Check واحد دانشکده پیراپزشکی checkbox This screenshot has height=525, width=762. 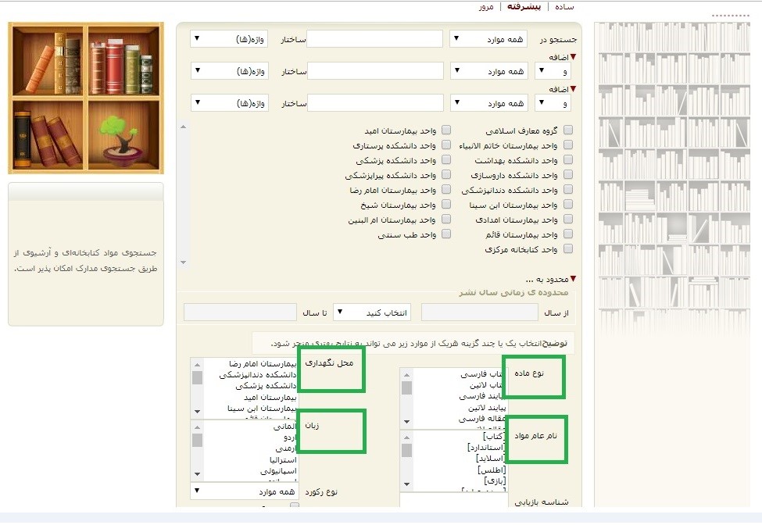pyautogui.click(x=446, y=174)
